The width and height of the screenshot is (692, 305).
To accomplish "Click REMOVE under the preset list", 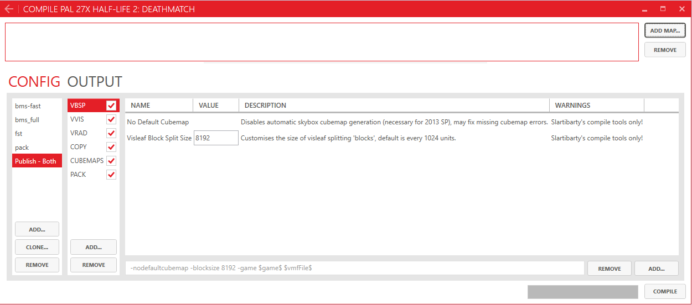I will click(x=37, y=265).
